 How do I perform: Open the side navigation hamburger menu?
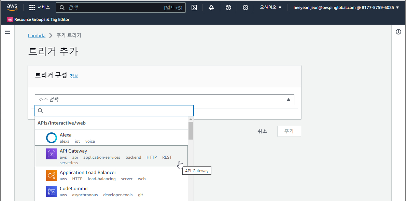pyautogui.click(x=8, y=32)
